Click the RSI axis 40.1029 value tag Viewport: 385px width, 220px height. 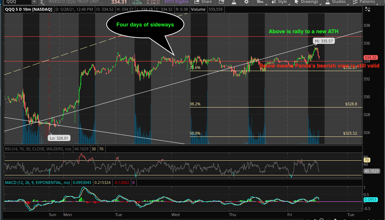click(371, 171)
